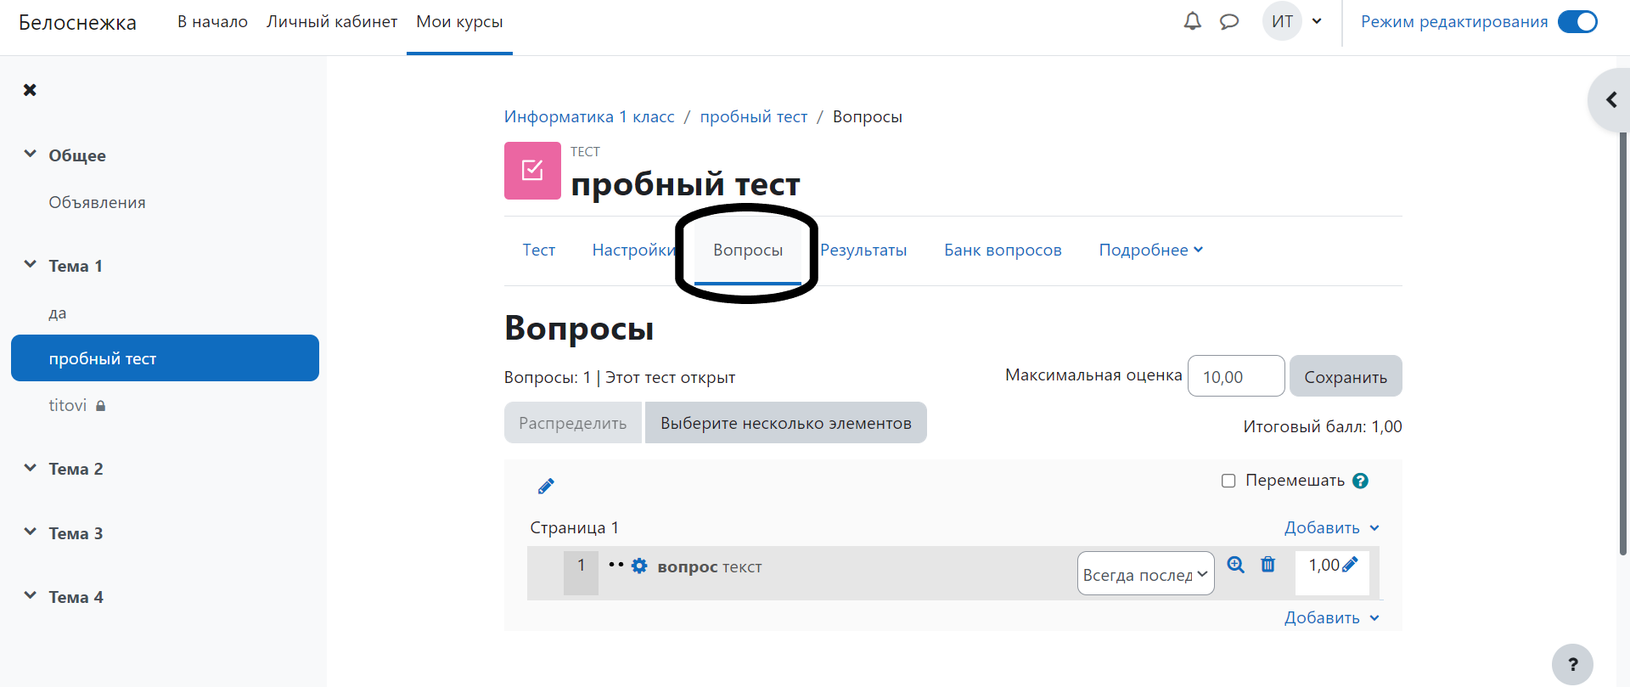
Task: Switch to the Результаты tab
Action: click(863, 250)
